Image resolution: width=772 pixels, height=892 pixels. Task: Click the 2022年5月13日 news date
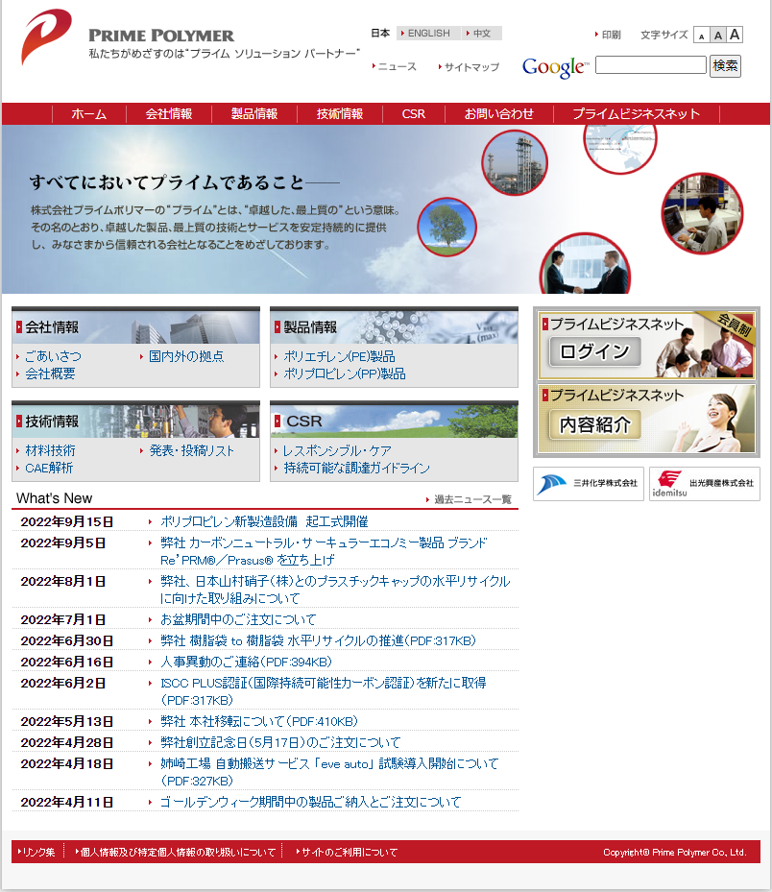tap(67, 721)
